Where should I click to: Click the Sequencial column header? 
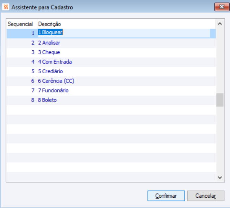[20, 24]
